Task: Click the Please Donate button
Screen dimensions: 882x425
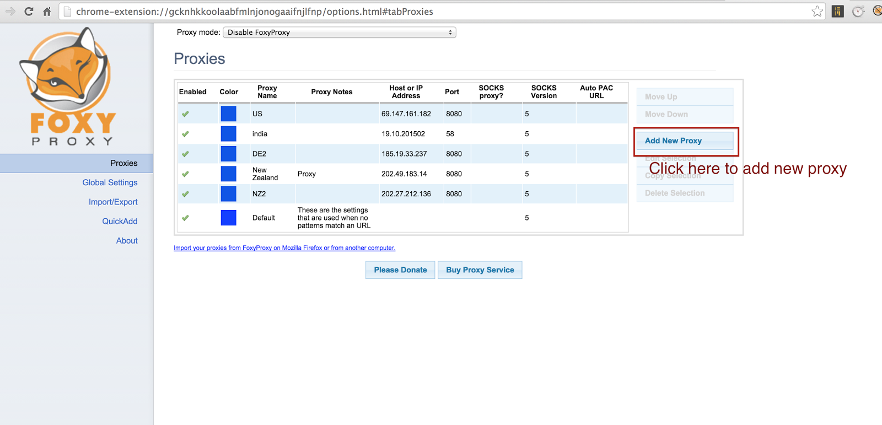Action: pos(400,270)
